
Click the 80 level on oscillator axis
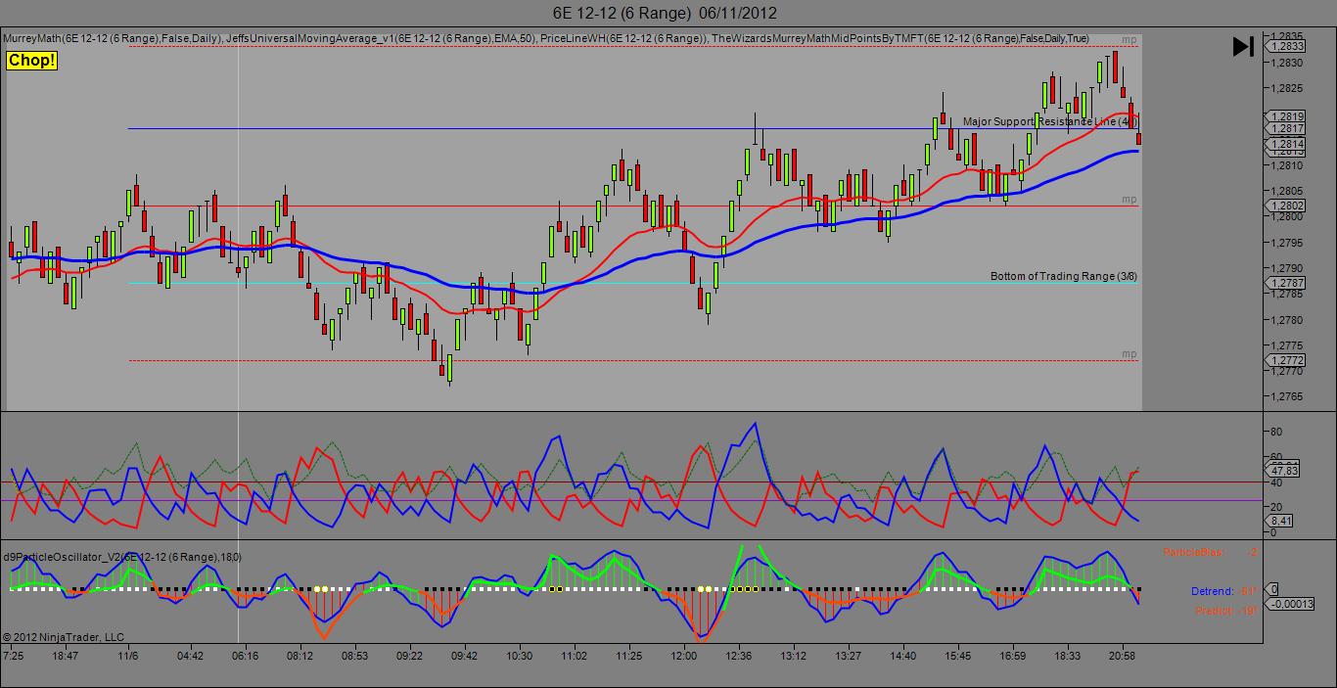[x=1276, y=431]
